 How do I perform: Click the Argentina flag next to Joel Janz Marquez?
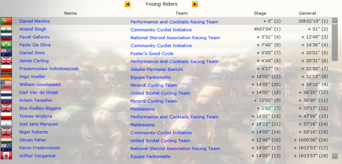(6, 124)
